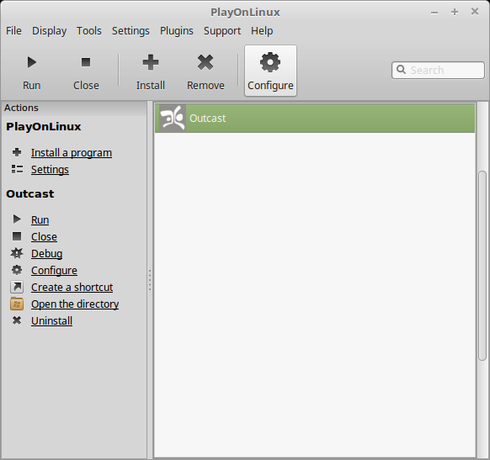Open the Tools menu
Image resolution: width=490 pixels, height=460 pixels.
[x=89, y=31]
